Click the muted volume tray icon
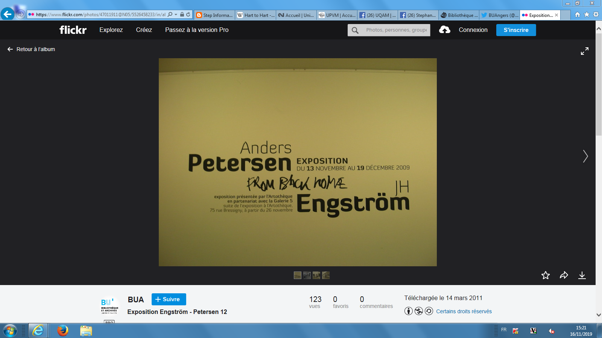This screenshot has width=602, height=338. point(551,331)
